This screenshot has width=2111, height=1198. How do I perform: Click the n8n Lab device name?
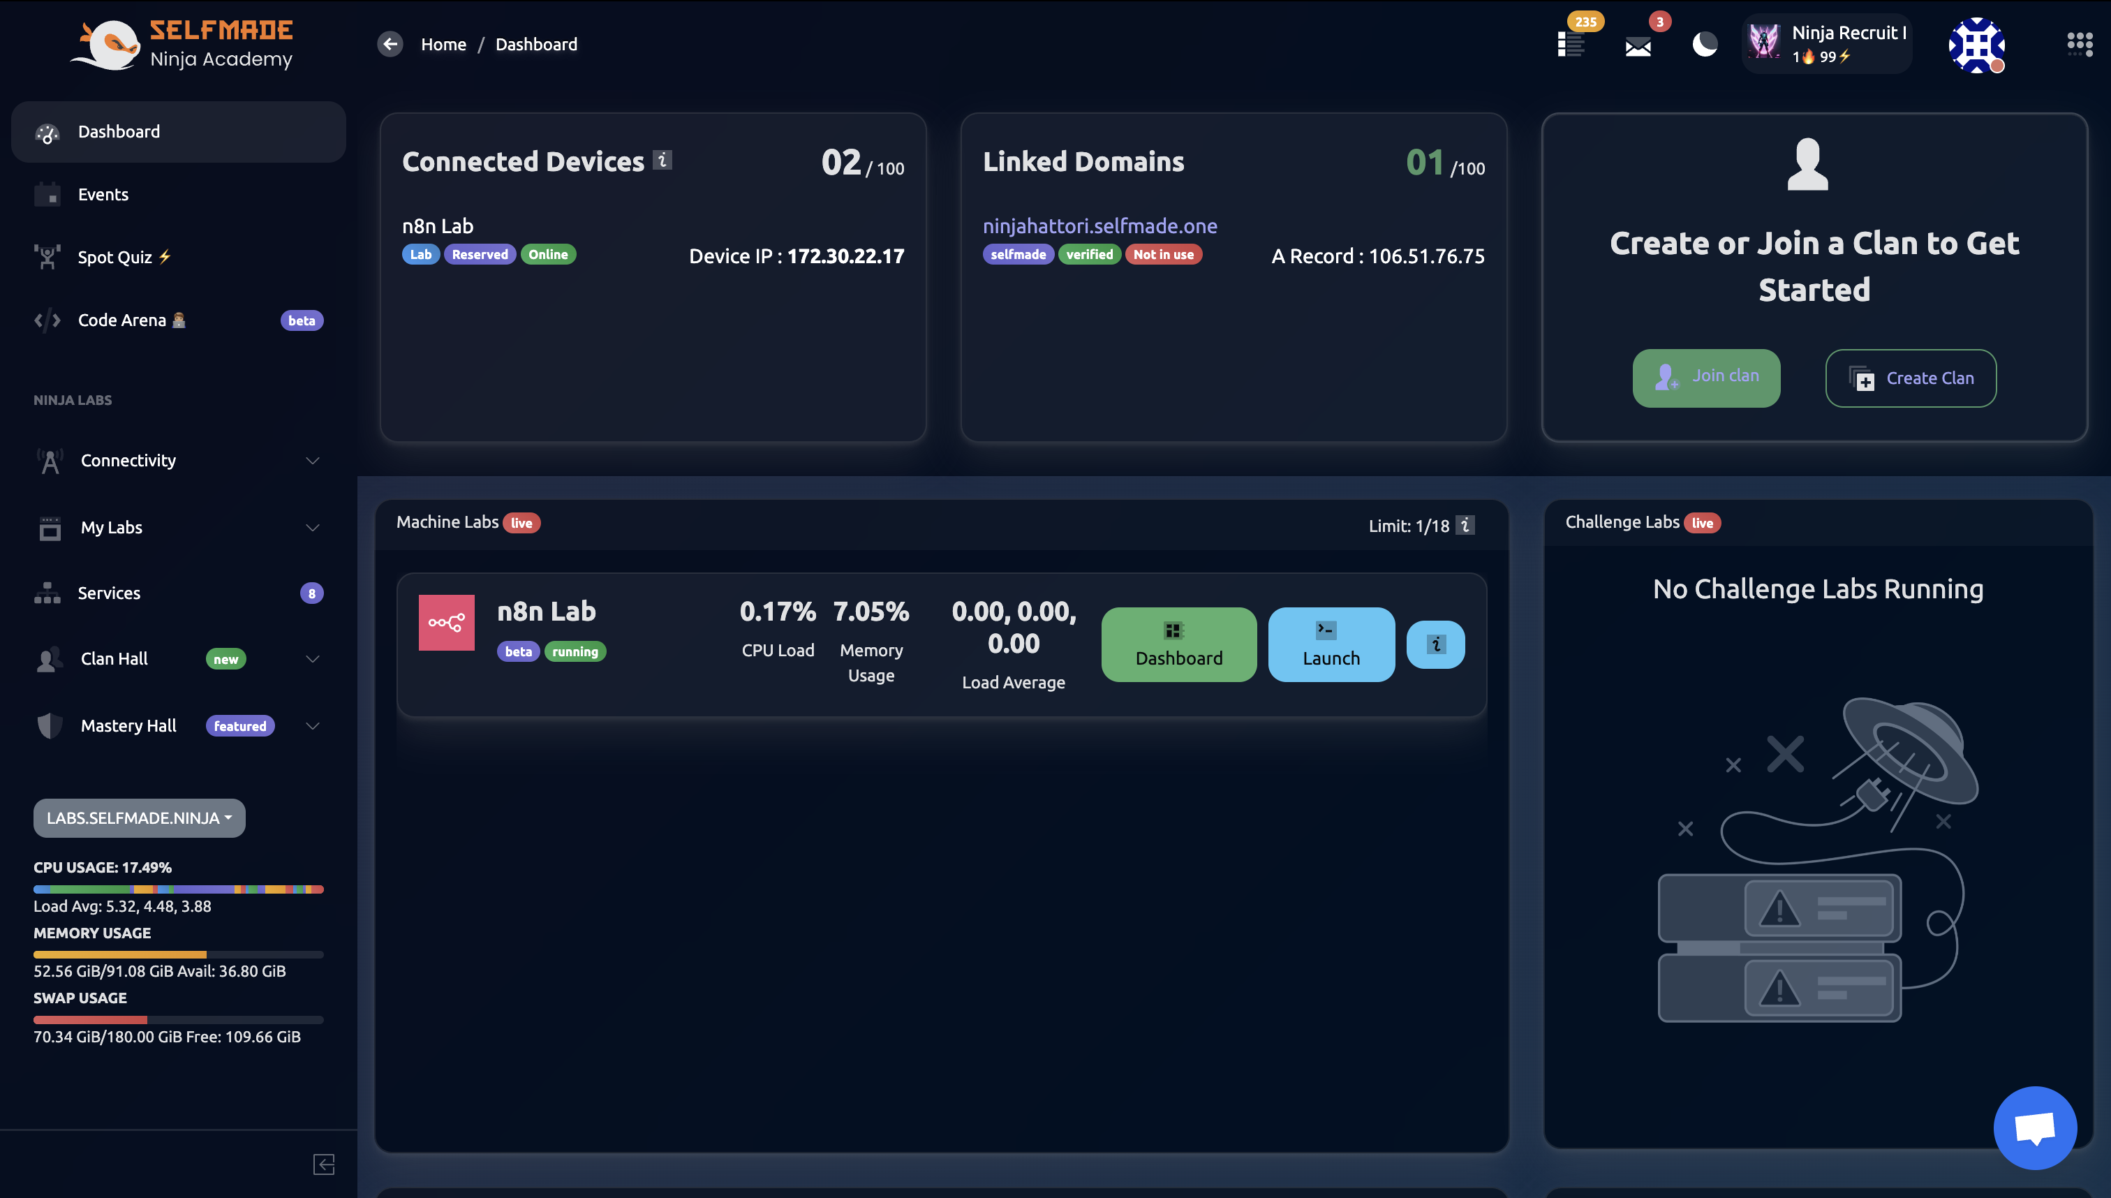point(438,225)
